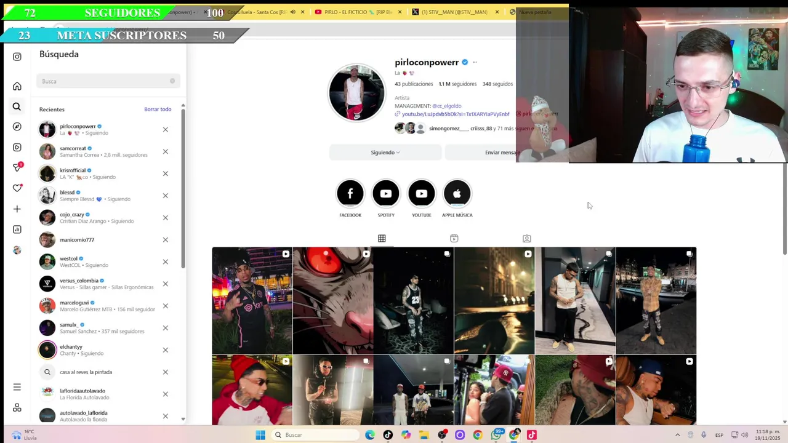Open the @cc_elgoldo management link
The width and height of the screenshot is (788, 443).
447,106
